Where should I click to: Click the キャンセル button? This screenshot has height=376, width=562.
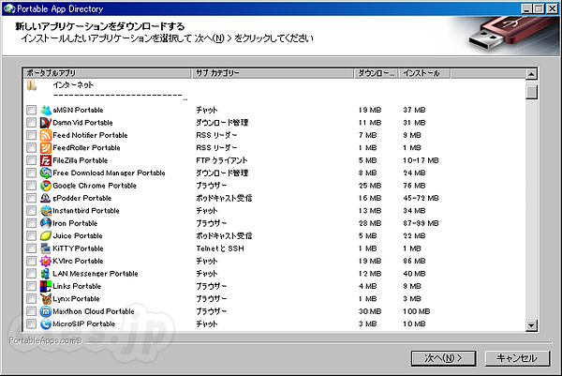pyautogui.click(x=516, y=357)
